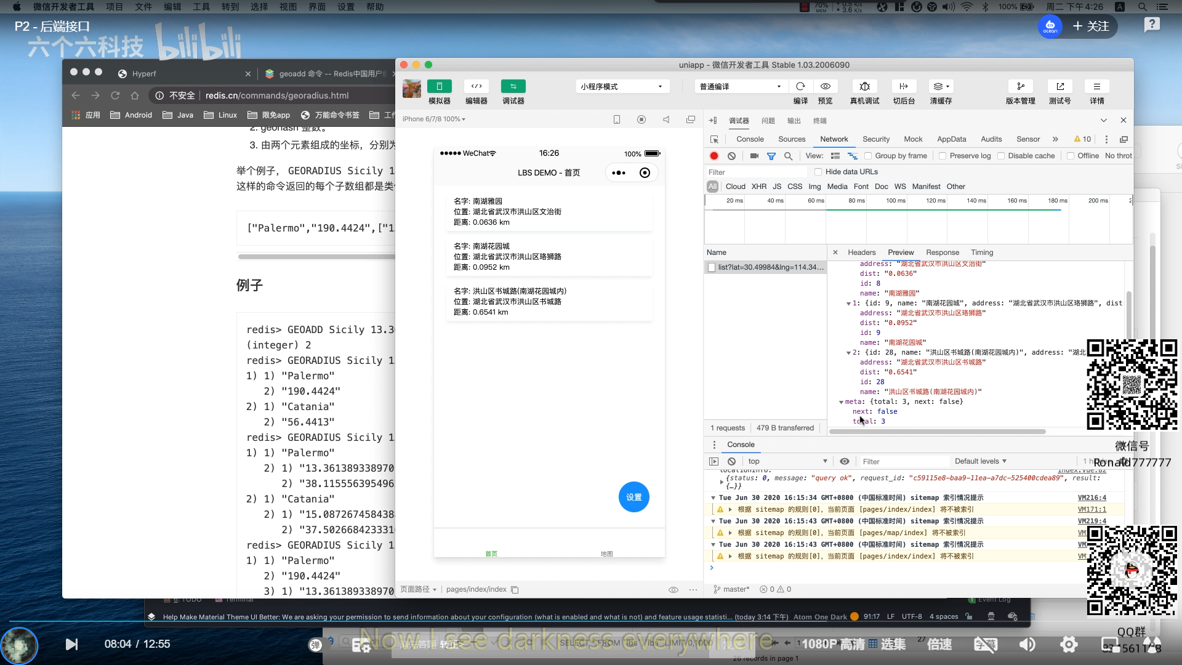The image size is (1182, 665).
Task: Click the 地图 (Map) tab at bottom
Action: point(606,553)
